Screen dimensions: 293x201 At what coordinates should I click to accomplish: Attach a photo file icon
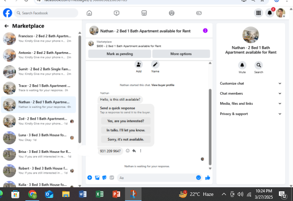tap(97, 178)
